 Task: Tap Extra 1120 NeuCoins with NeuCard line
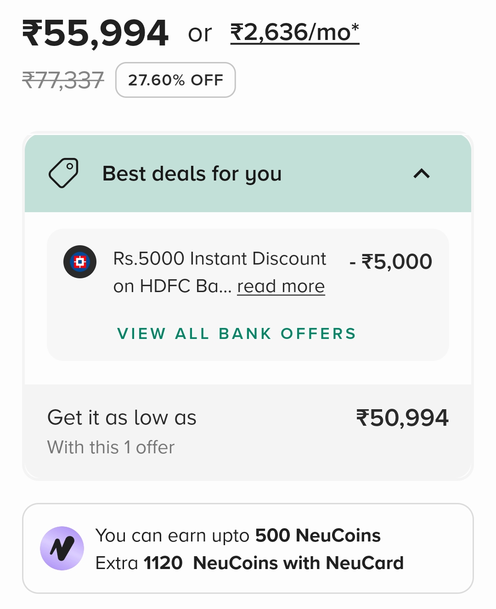coord(249,563)
